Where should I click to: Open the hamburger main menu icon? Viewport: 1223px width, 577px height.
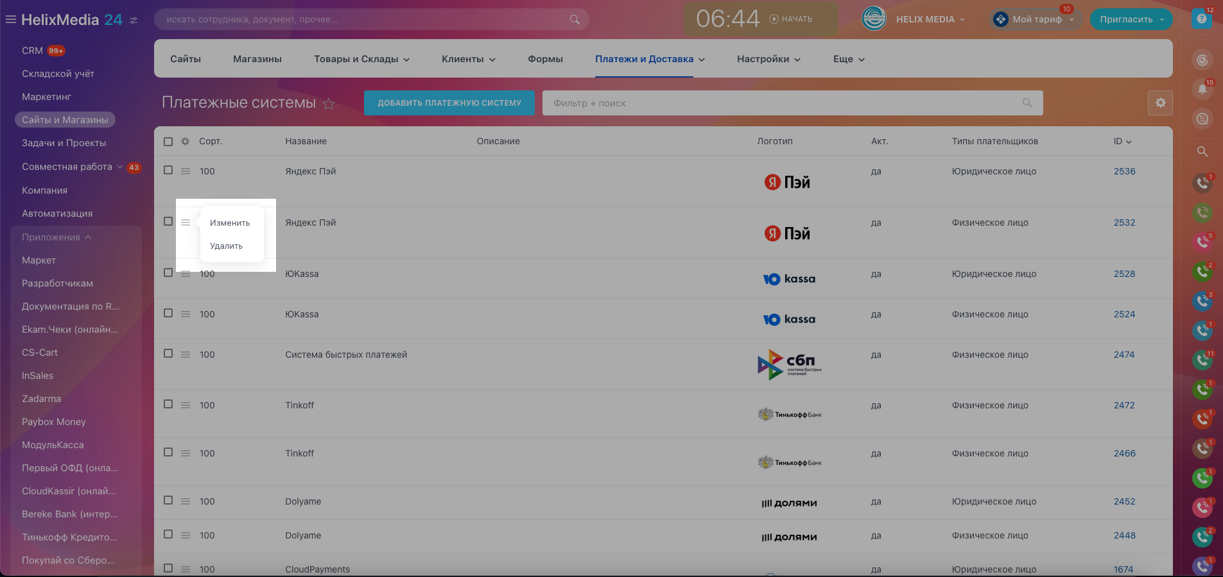point(11,20)
